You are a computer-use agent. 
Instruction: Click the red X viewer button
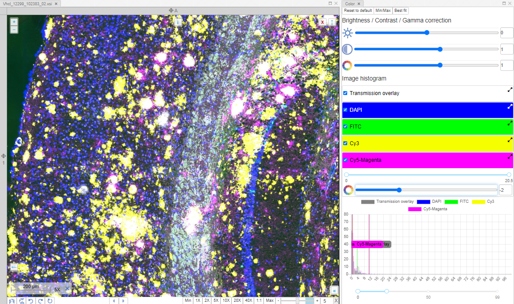tap(323, 22)
